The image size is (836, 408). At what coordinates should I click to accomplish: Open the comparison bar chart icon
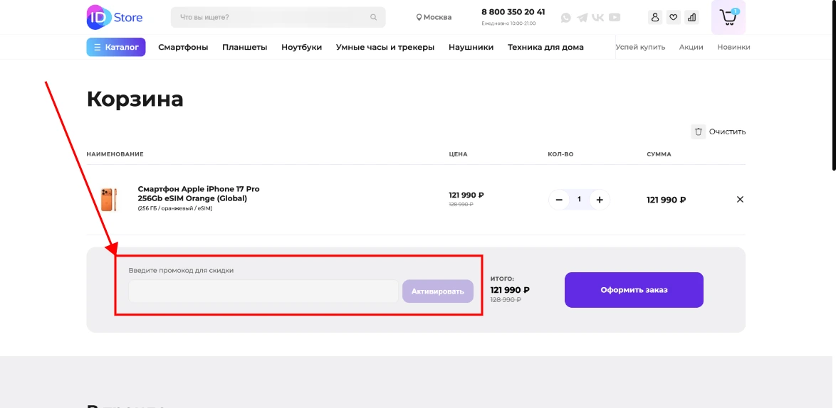691,17
